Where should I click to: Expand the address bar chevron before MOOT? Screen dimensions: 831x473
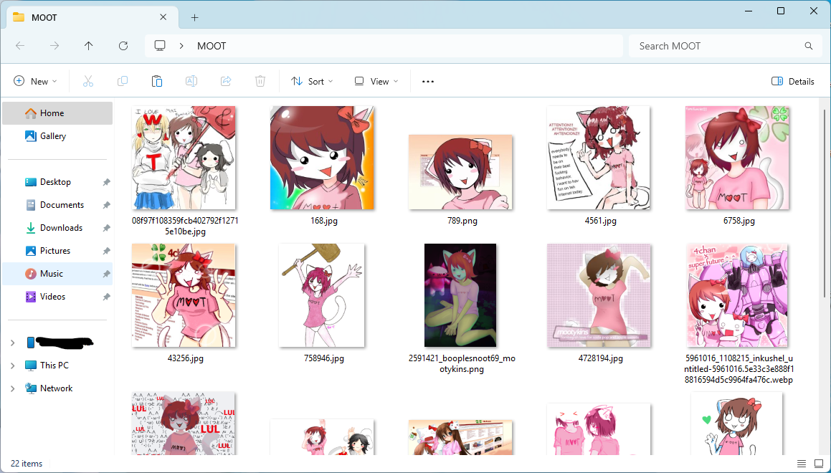coord(181,46)
